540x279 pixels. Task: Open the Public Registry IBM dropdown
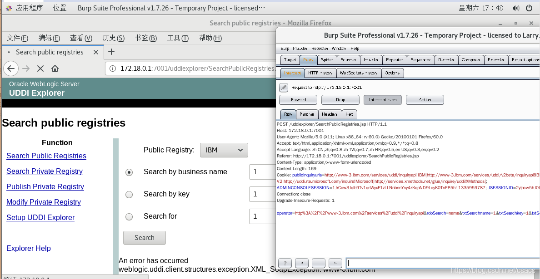224,150
